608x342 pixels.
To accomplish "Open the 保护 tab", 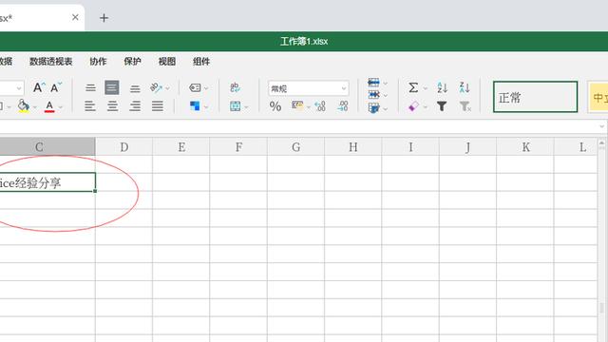I will pos(132,61).
